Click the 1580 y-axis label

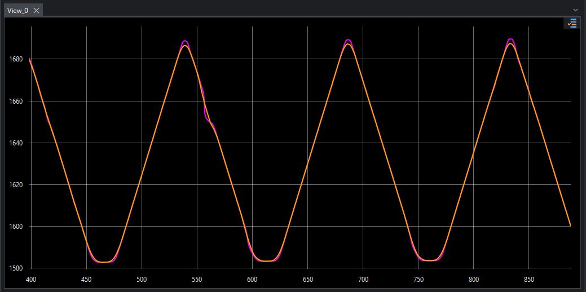15,268
